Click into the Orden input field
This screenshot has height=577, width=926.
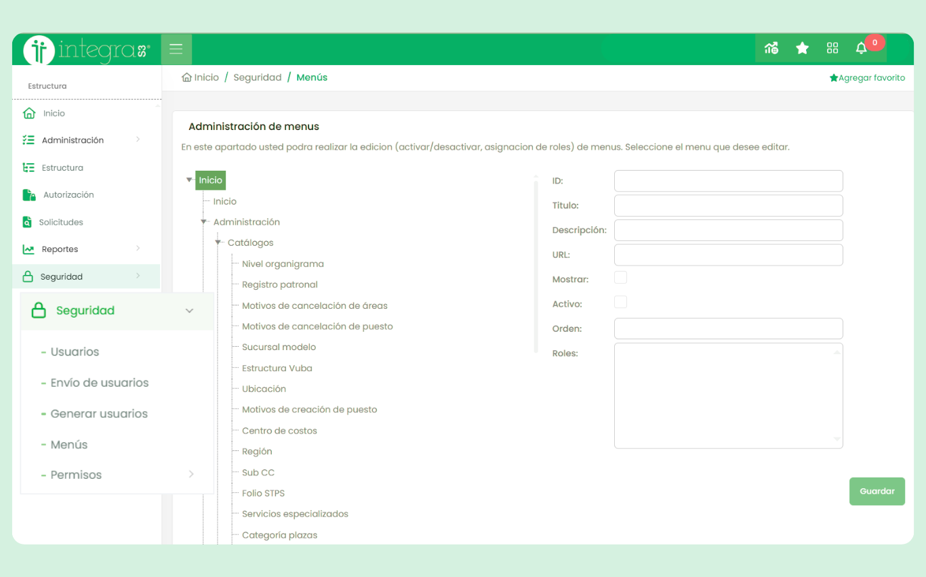(728, 328)
